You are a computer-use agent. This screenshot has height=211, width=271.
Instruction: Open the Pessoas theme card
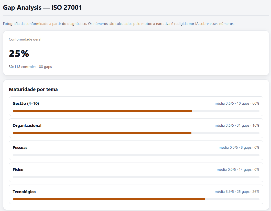tap(136, 150)
